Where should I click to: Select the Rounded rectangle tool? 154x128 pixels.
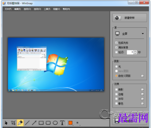48,123
